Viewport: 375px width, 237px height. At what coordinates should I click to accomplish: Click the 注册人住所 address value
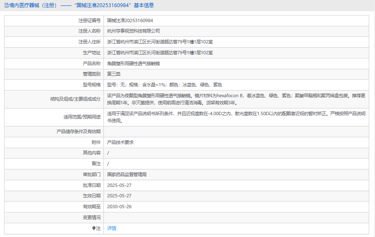[x=160, y=42]
